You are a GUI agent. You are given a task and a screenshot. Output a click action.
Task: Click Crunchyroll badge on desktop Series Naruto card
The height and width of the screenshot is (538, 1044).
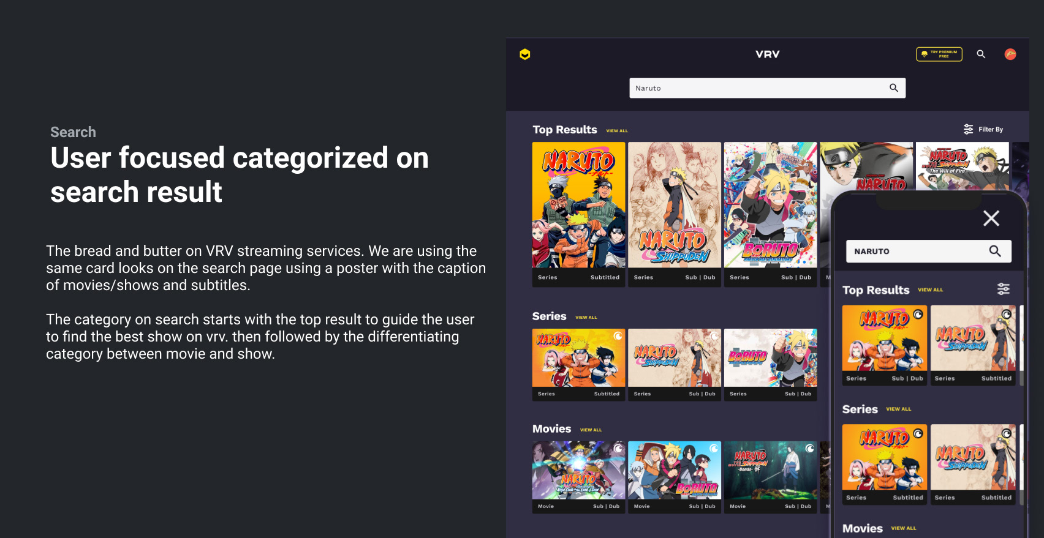tap(618, 336)
